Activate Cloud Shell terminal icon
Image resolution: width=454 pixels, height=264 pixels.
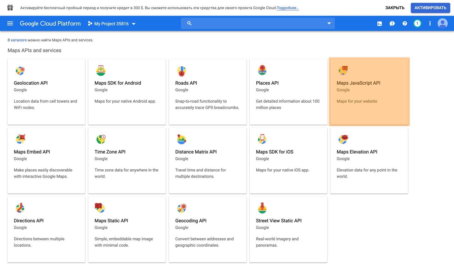click(x=380, y=23)
